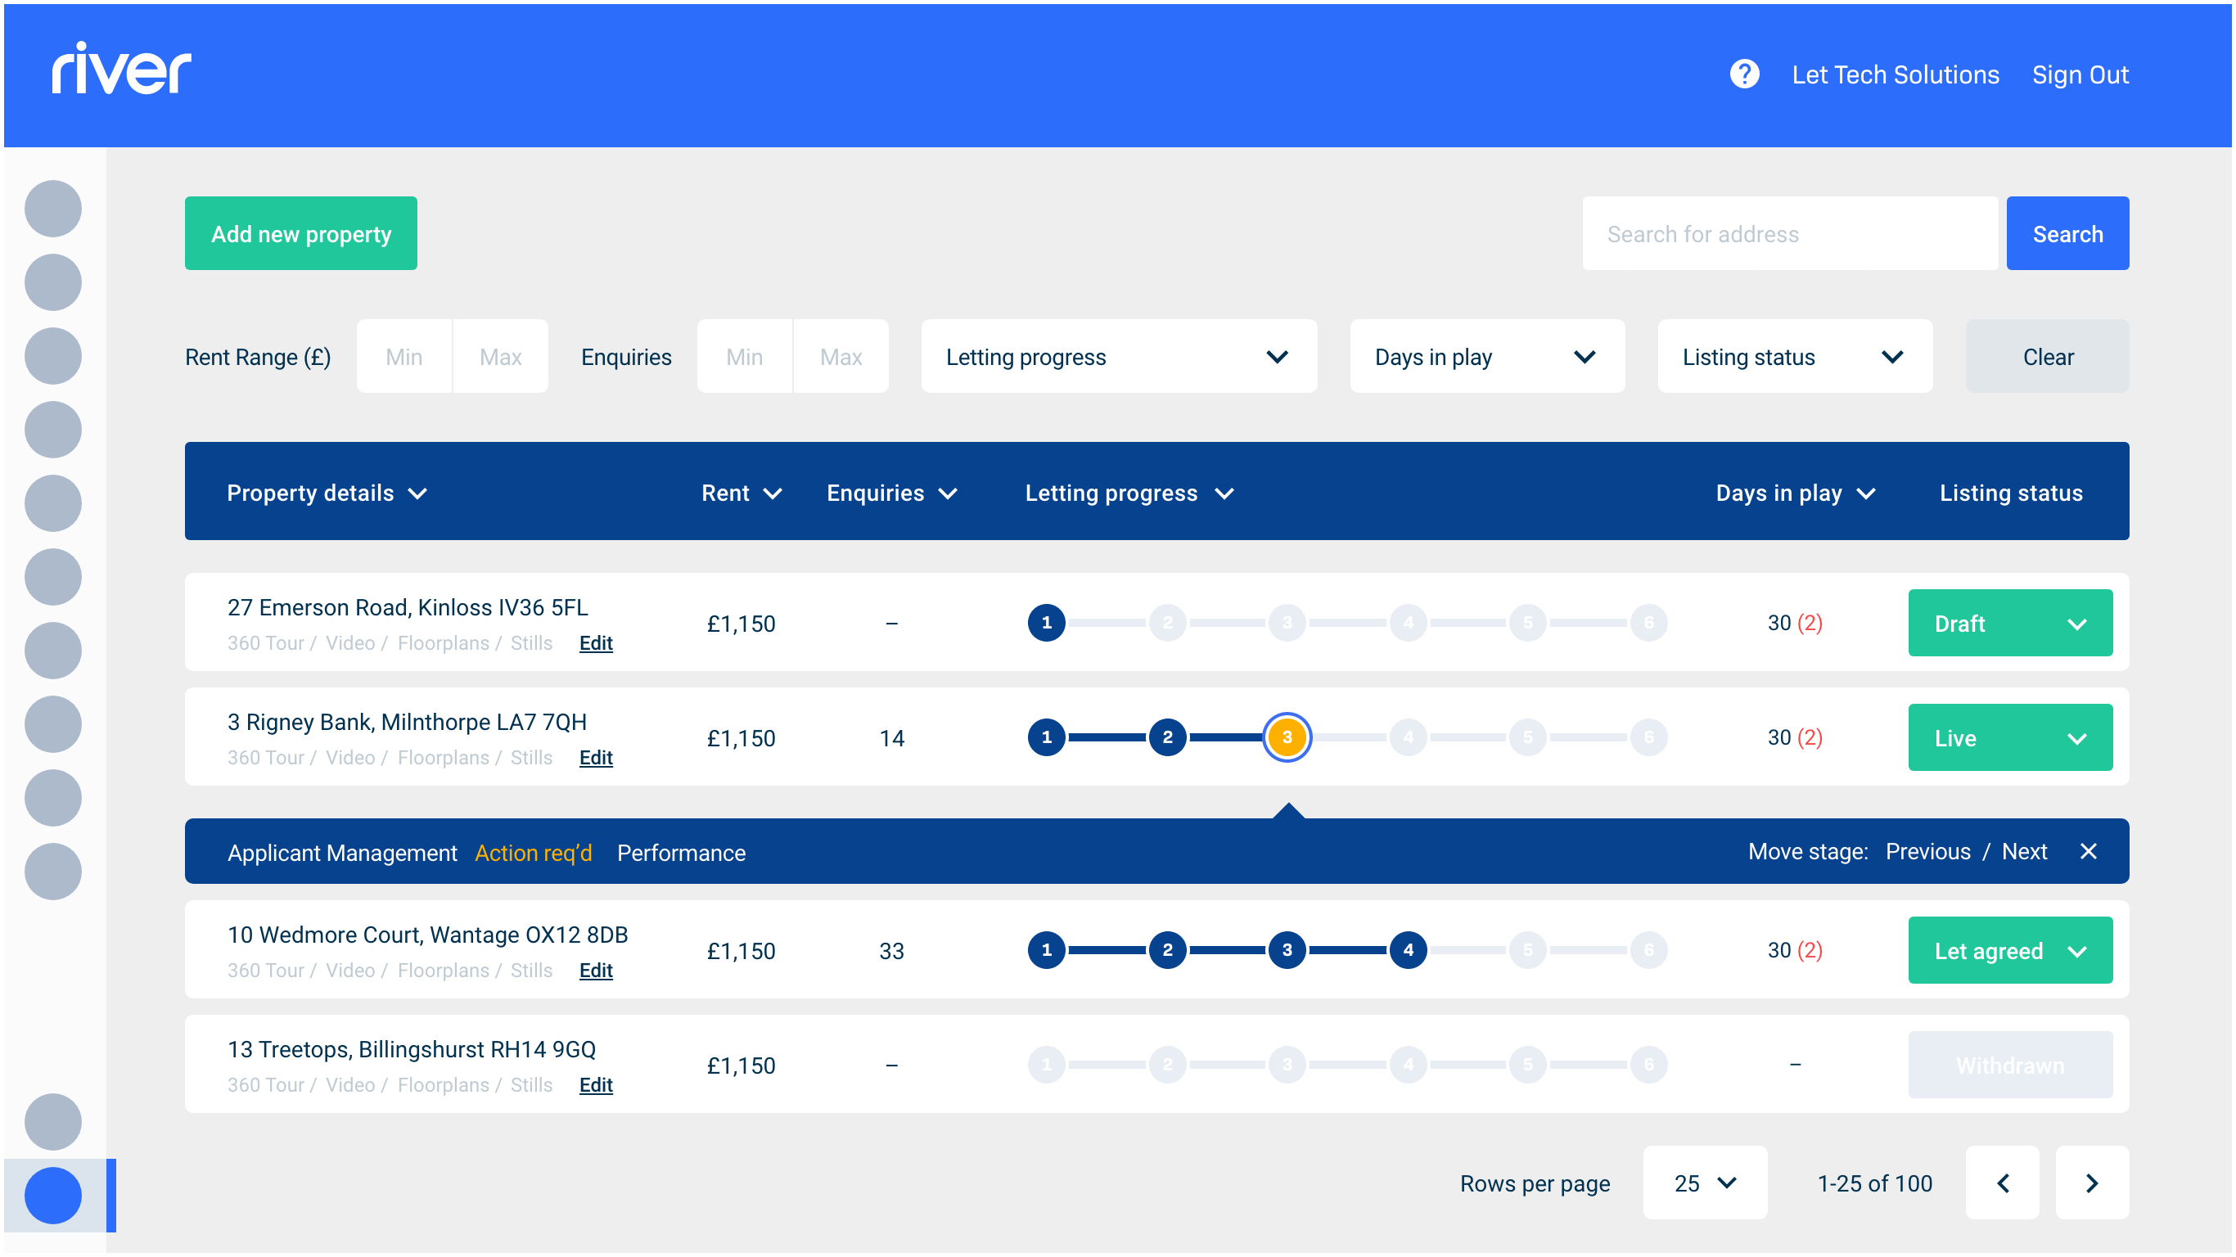Image resolution: width=2236 pixels, height=1257 pixels.
Task: Sort the table by Rent column
Action: [742, 492]
